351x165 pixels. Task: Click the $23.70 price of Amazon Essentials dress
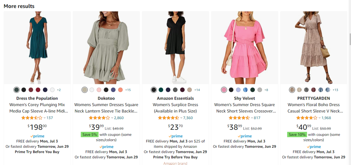pos(175,127)
